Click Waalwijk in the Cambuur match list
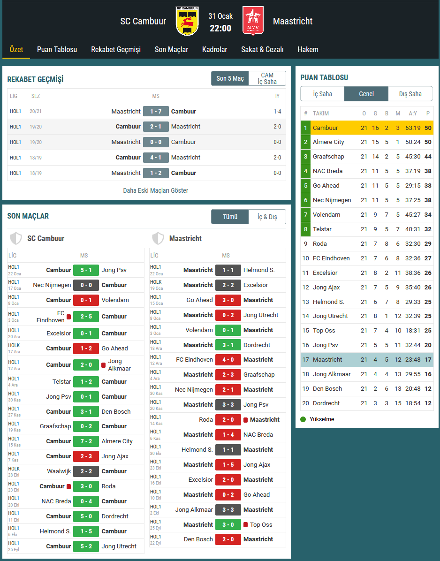 point(59,471)
